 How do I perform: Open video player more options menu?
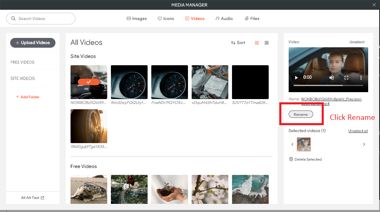coord(361,77)
